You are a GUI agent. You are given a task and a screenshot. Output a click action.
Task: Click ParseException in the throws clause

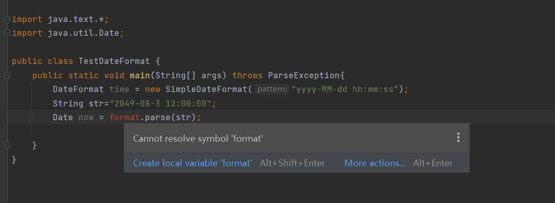point(304,75)
